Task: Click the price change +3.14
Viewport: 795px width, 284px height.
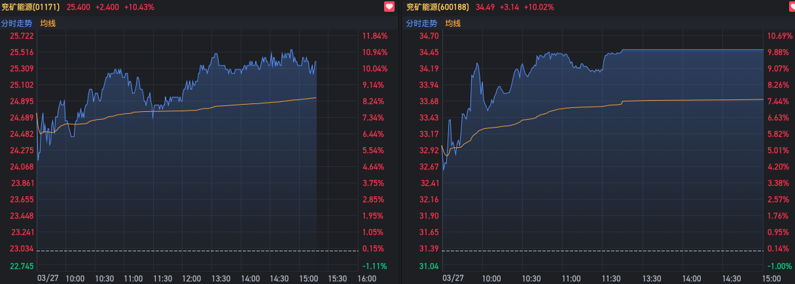Action: click(x=510, y=7)
